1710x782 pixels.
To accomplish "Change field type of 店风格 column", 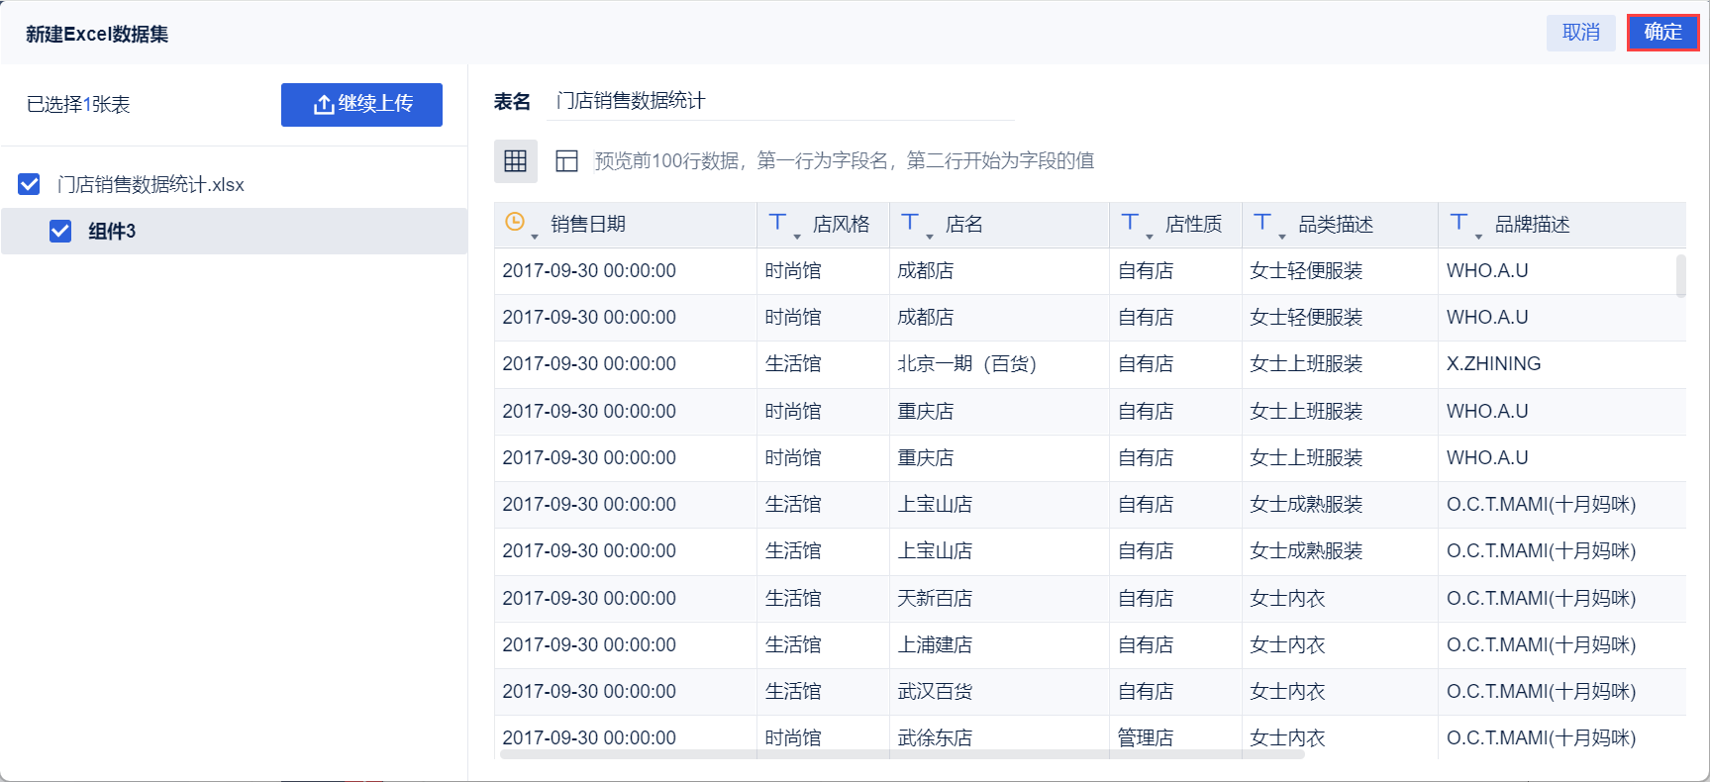I will pyautogui.click(x=783, y=225).
